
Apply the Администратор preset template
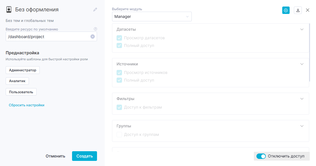click(23, 70)
